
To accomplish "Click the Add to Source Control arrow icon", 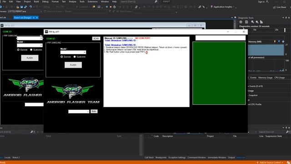I will (257, 163).
